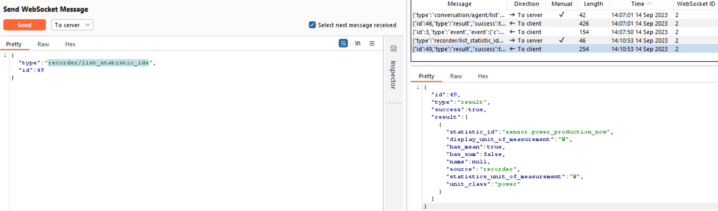
Task: Toggle the show non-printable characters \n icon
Action: tap(358, 43)
